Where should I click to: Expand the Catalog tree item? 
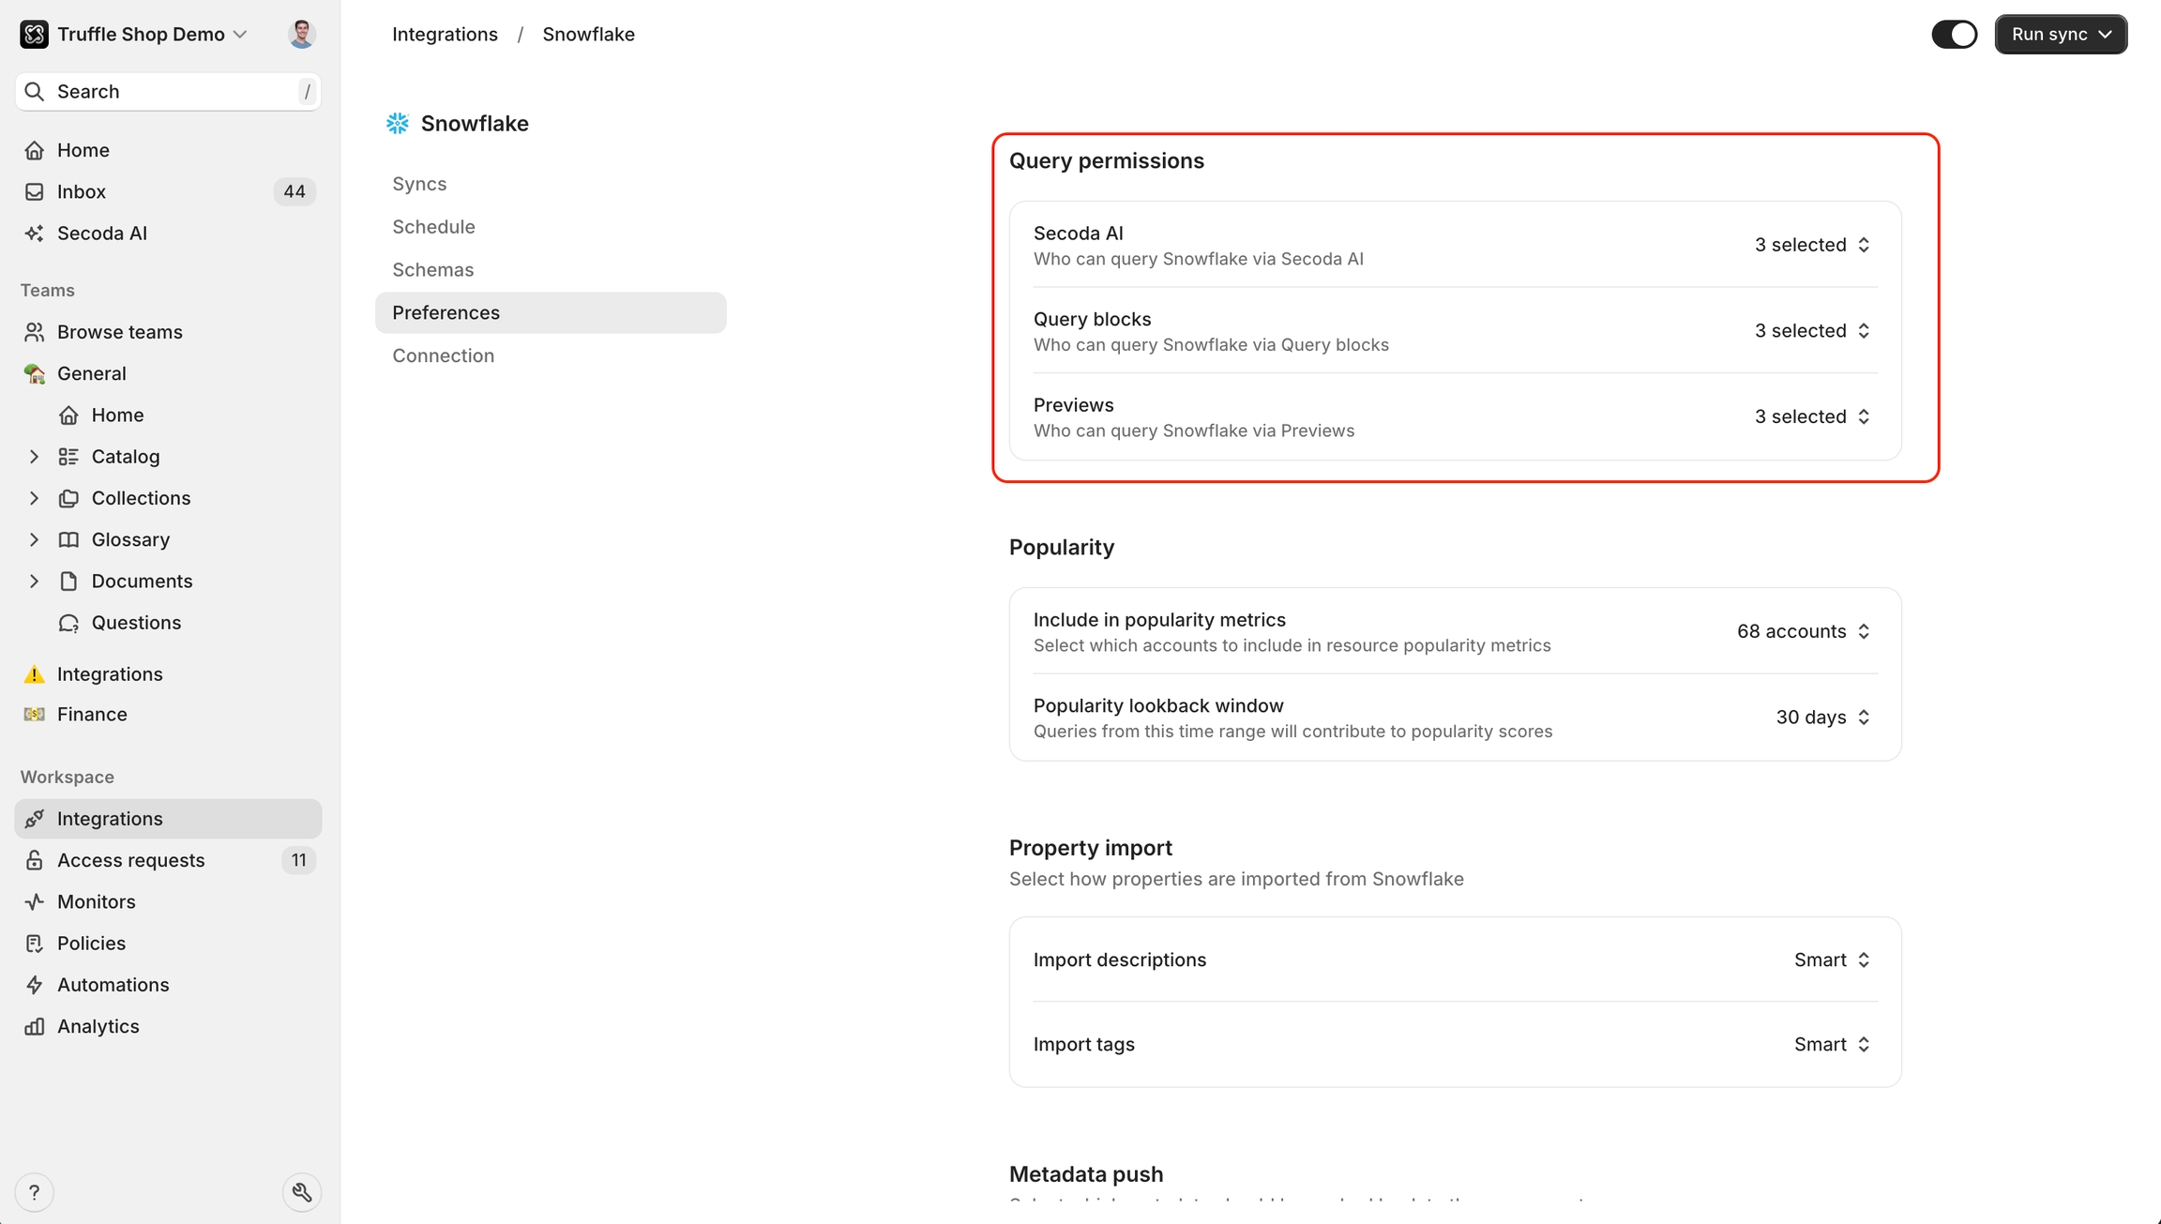[34, 457]
